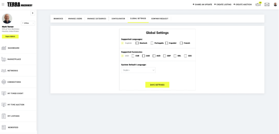Click the yellow Super Admin badge

tap(10, 36)
